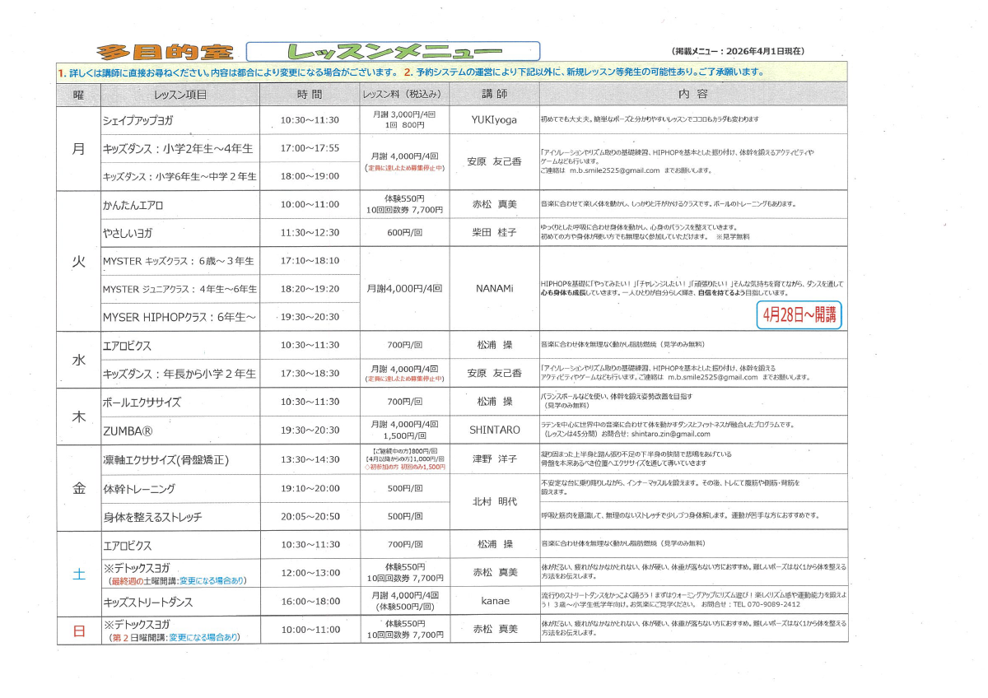Click the ボールエクササイズ lesson name
The image size is (988, 698).
[x=141, y=403]
